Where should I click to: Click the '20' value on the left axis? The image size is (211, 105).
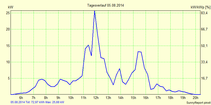point(8,29)
